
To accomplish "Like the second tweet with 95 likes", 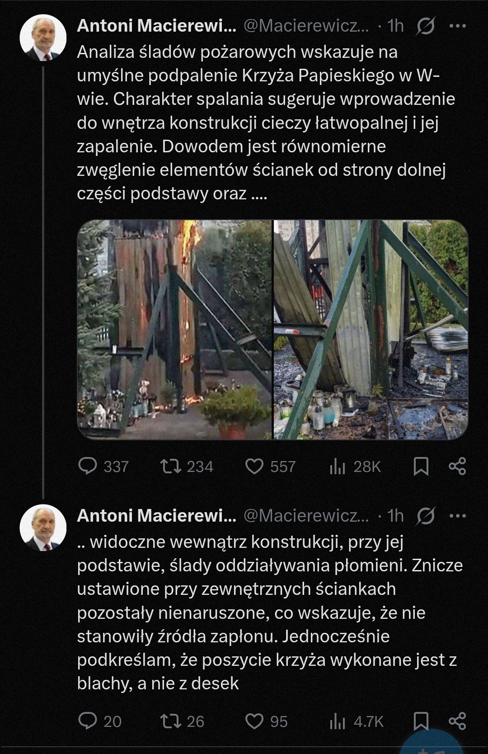I will (x=254, y=721).
